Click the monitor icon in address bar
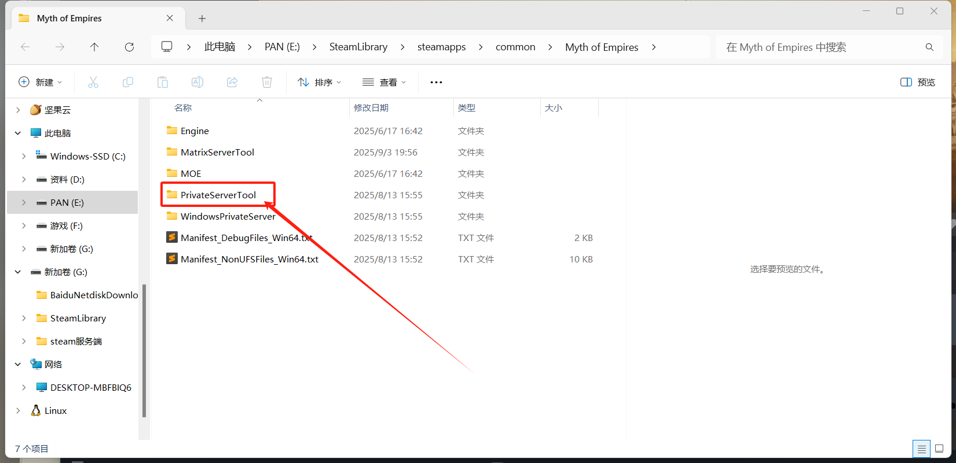Screen dimensions: 956x463 tap(167, 47)
